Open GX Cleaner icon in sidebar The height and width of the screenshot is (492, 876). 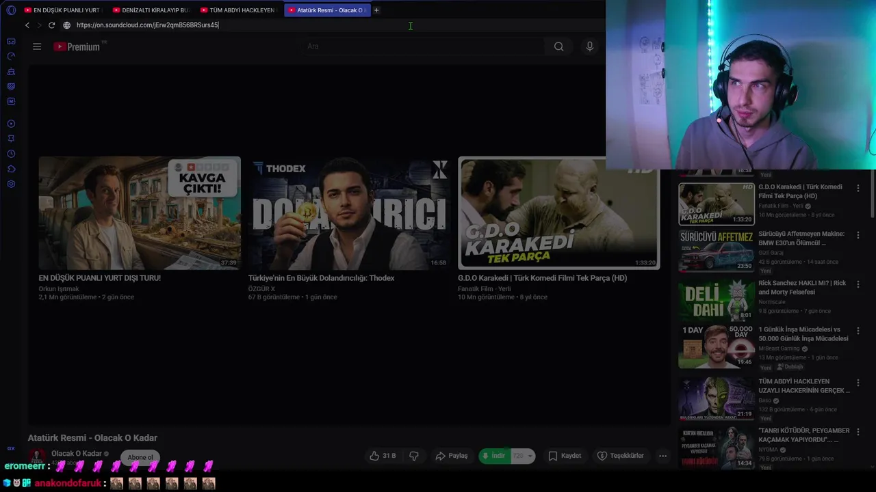coord(11,72)
